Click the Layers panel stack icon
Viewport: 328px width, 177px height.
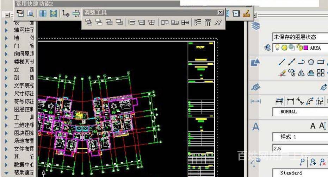click(256, 26)
